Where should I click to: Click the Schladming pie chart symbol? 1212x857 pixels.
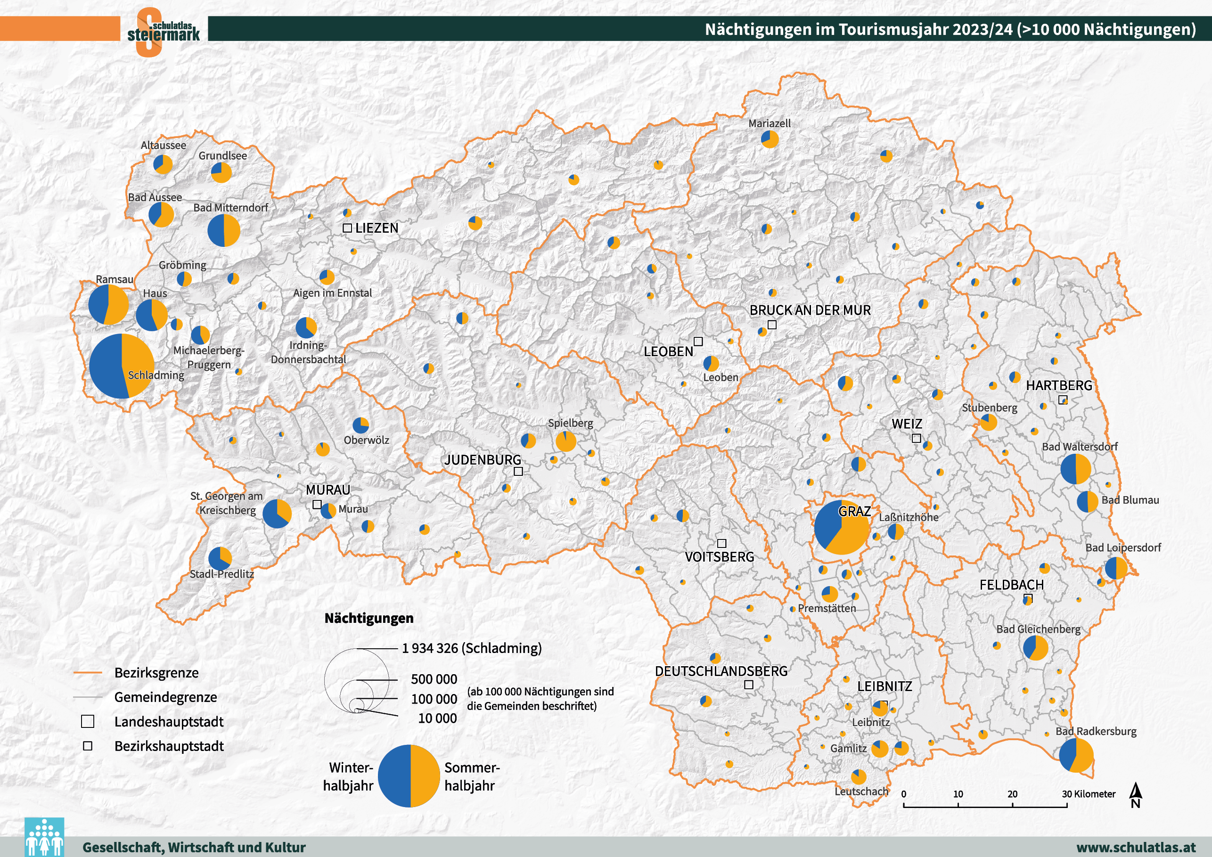(122, 366)
